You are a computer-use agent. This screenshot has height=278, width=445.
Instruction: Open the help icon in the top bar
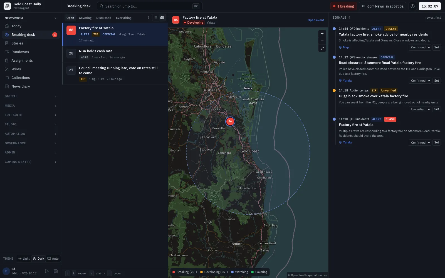click(x=413, y=6)
